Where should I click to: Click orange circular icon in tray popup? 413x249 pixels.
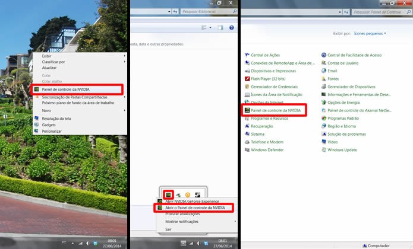(188, 195)
